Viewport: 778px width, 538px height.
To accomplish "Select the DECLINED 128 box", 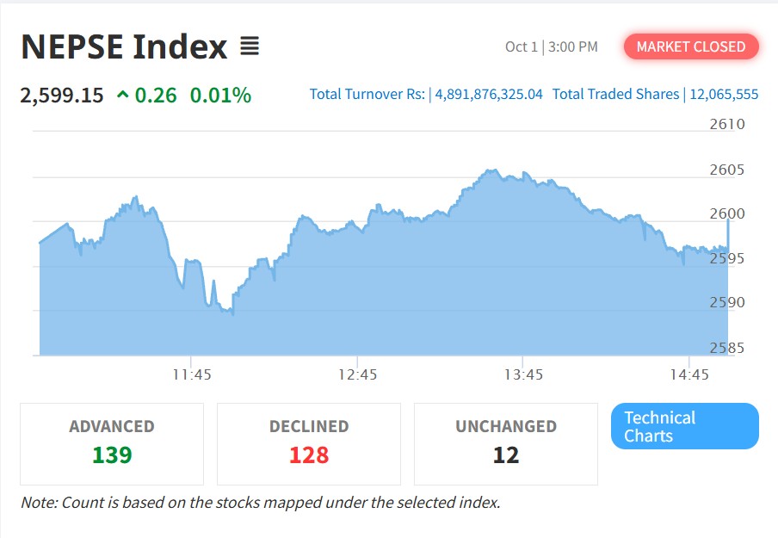I will tap(309, 443).
